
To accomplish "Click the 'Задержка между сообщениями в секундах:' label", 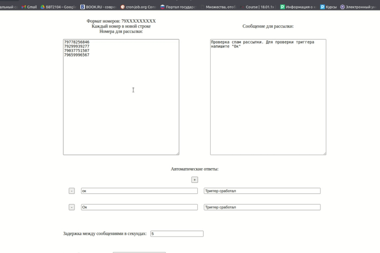I will tap(105, 233).
